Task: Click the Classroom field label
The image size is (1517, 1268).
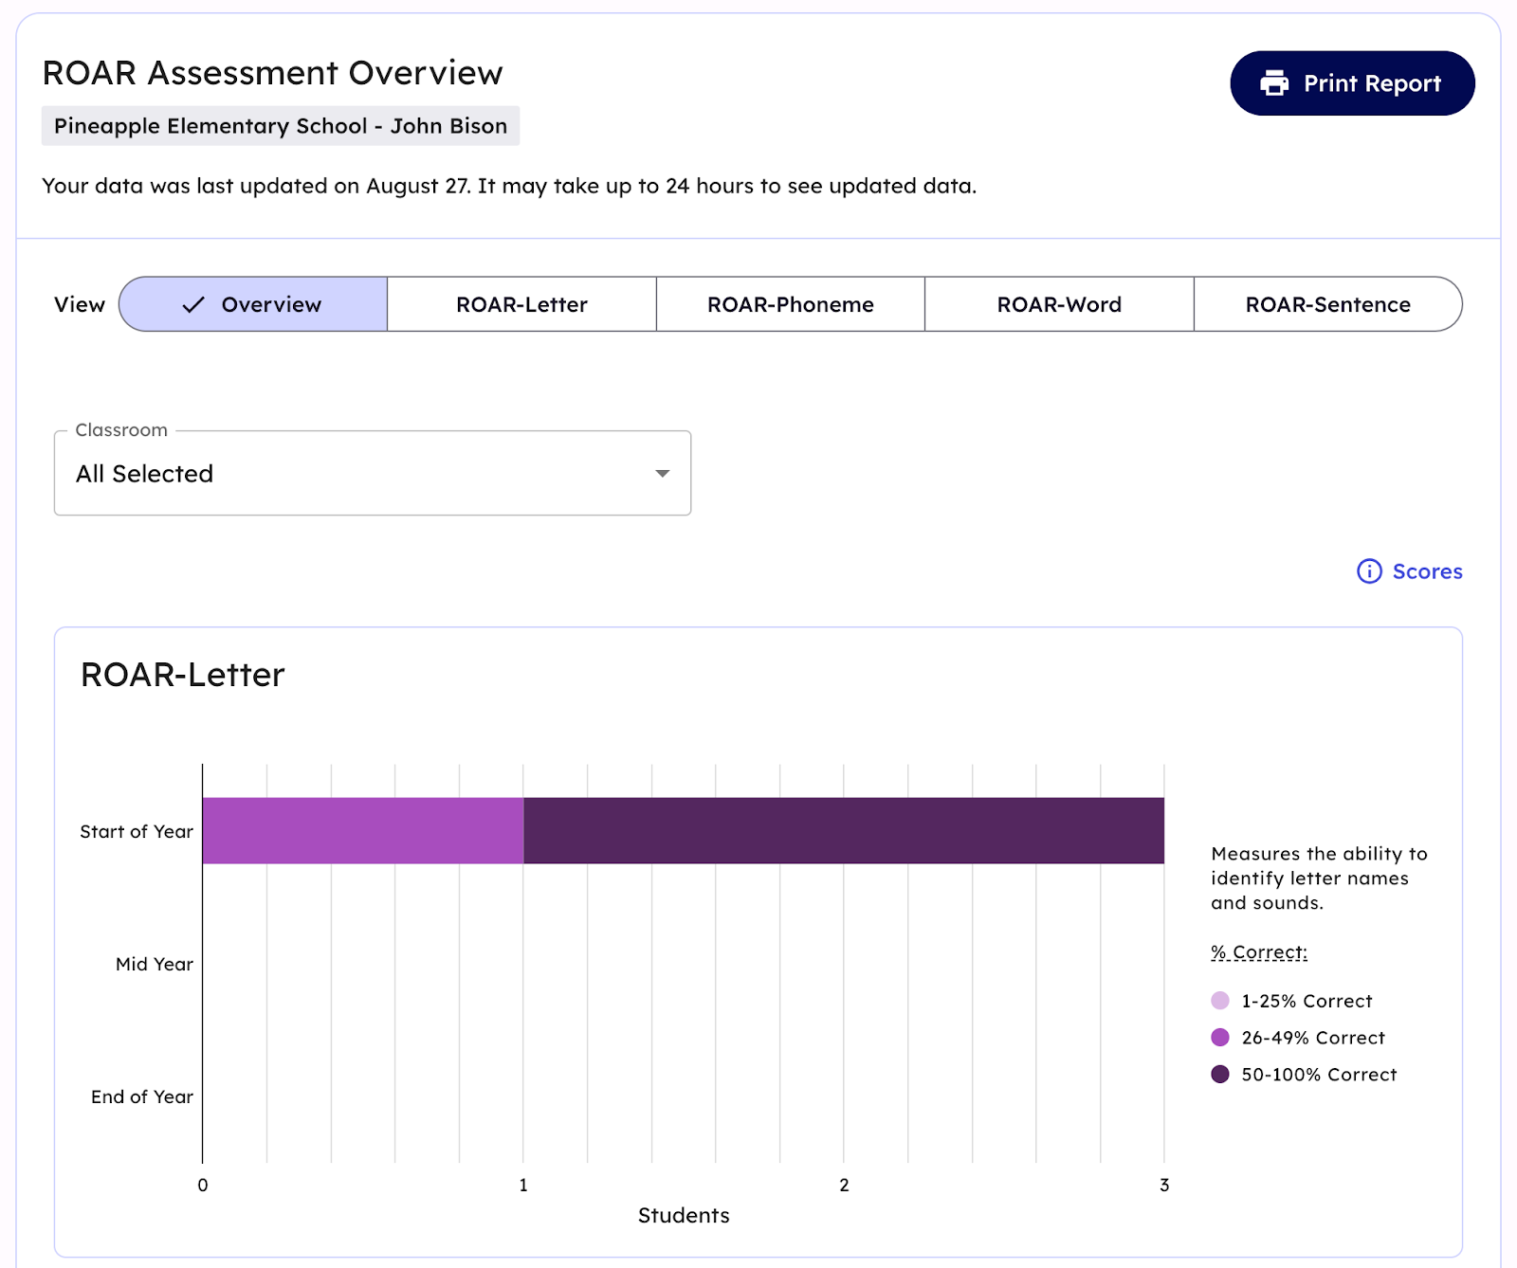Action: pyautogui.click(x=121, y=430)
